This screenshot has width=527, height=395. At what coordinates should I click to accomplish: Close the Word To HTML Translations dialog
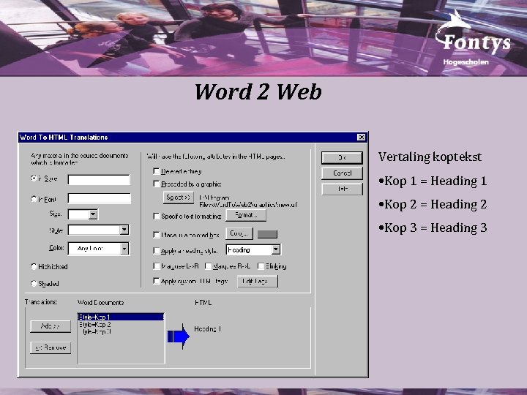tap(361, 137)
